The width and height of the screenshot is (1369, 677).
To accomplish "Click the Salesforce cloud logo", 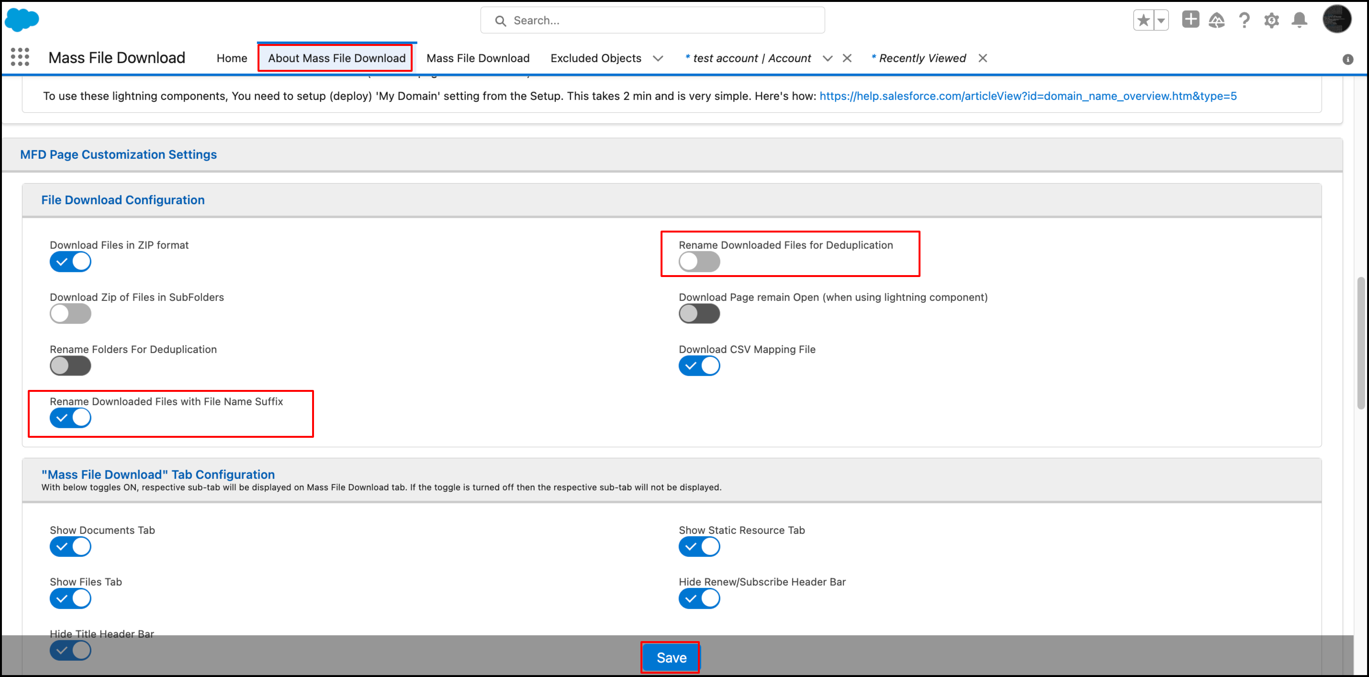I will 21,20.
